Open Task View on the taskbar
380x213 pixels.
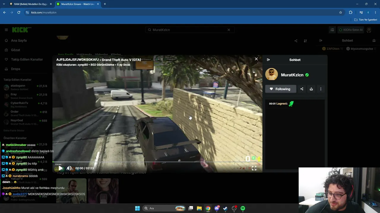tap(191, 208)
